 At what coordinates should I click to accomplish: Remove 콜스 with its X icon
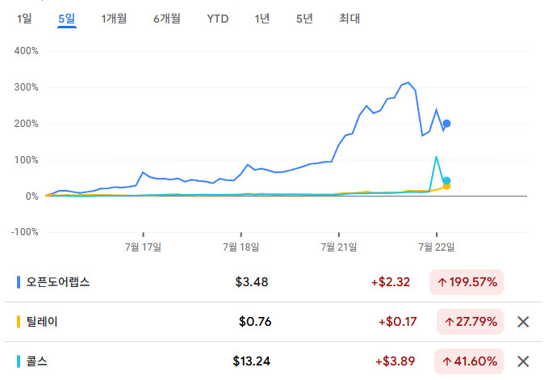coord(523,361)
